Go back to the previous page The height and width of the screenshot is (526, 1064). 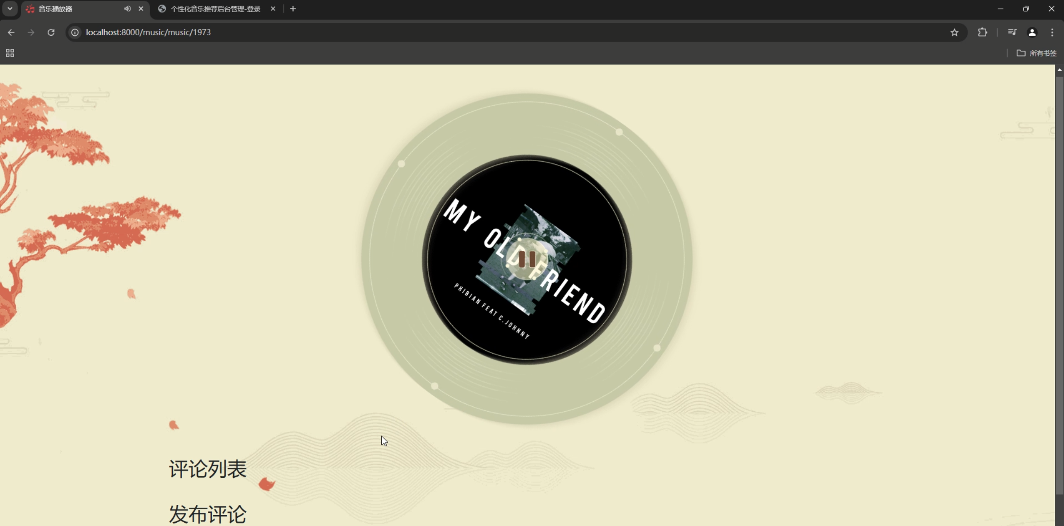pyautogui.click(x=11, y=32)
